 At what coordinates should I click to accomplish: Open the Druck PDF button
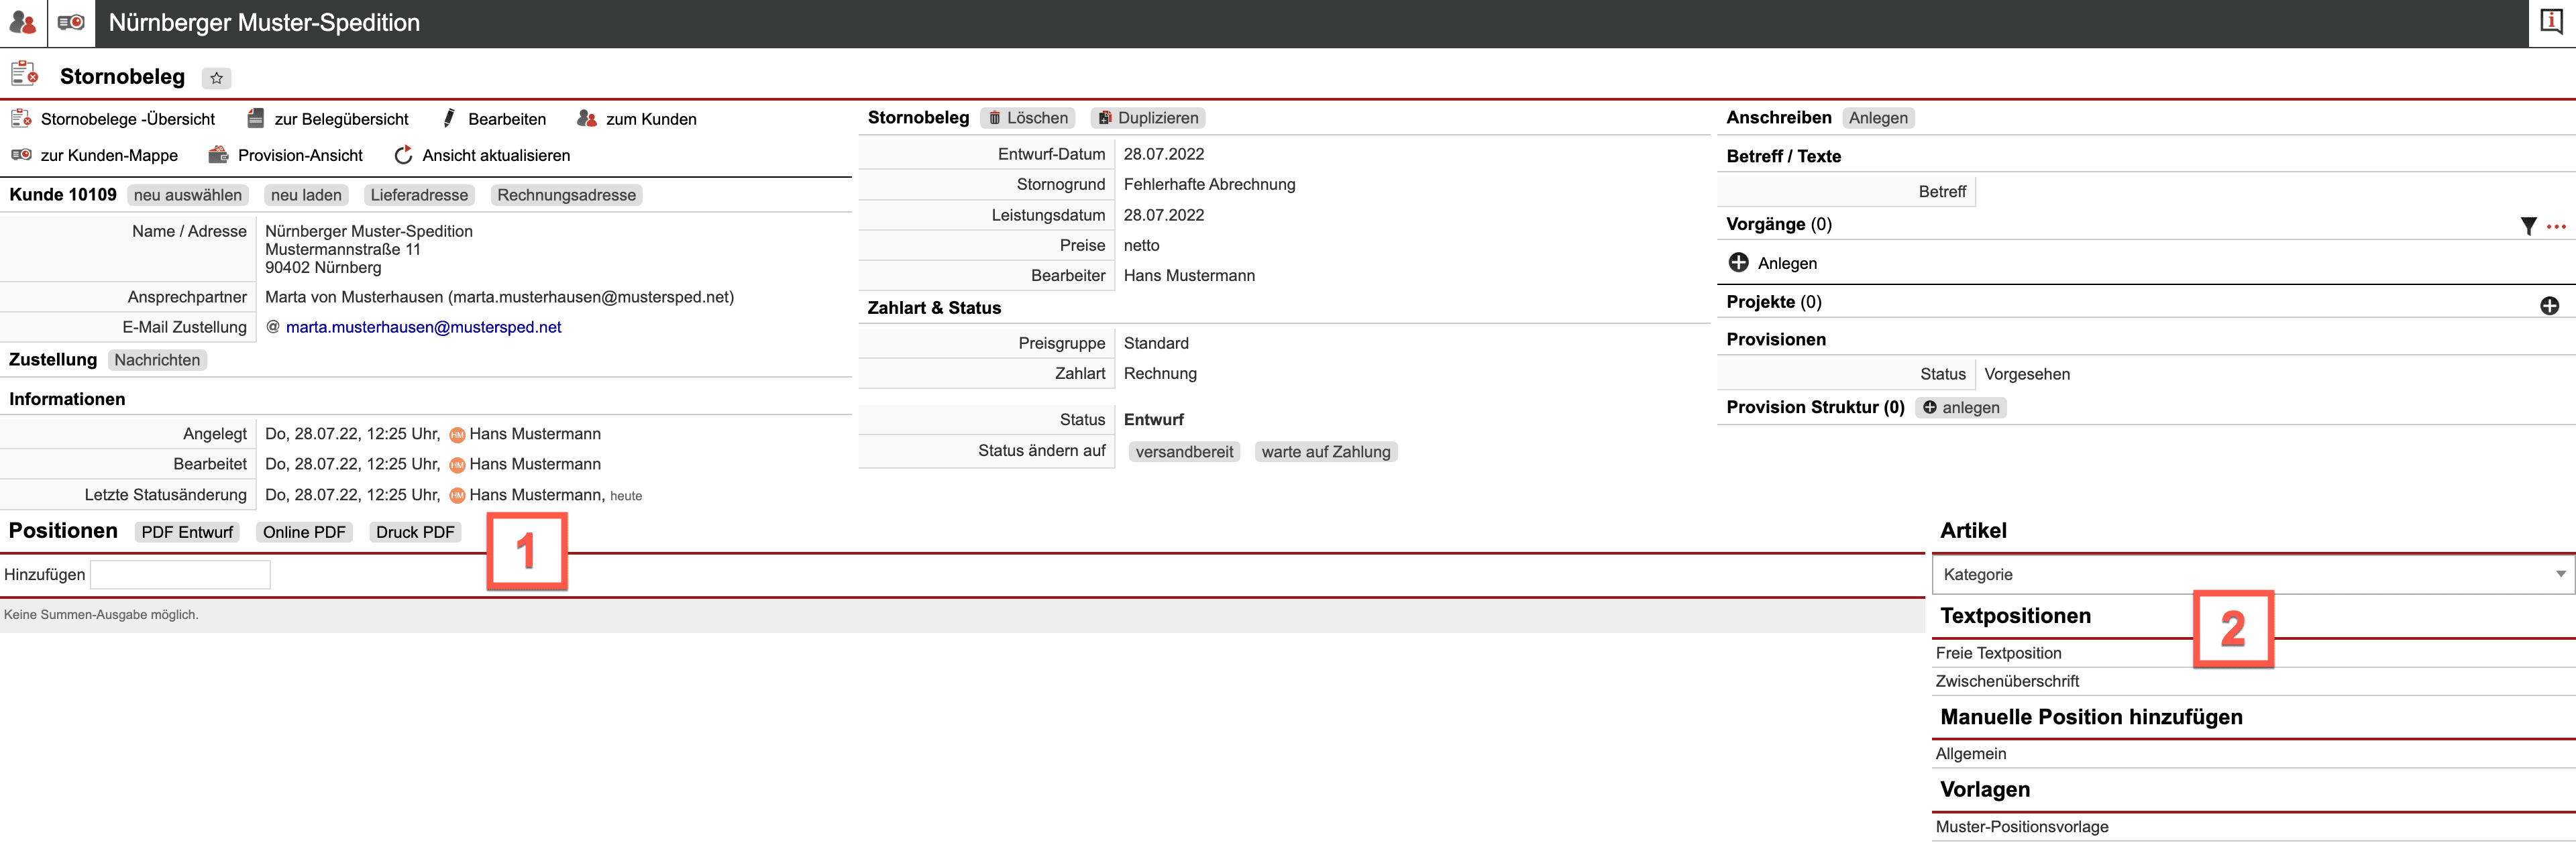click(x=414, y=532)
